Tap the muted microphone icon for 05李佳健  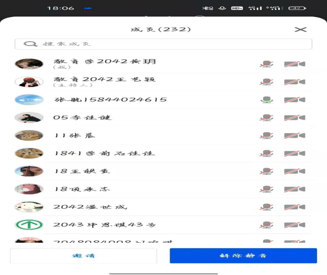(267, 118)
